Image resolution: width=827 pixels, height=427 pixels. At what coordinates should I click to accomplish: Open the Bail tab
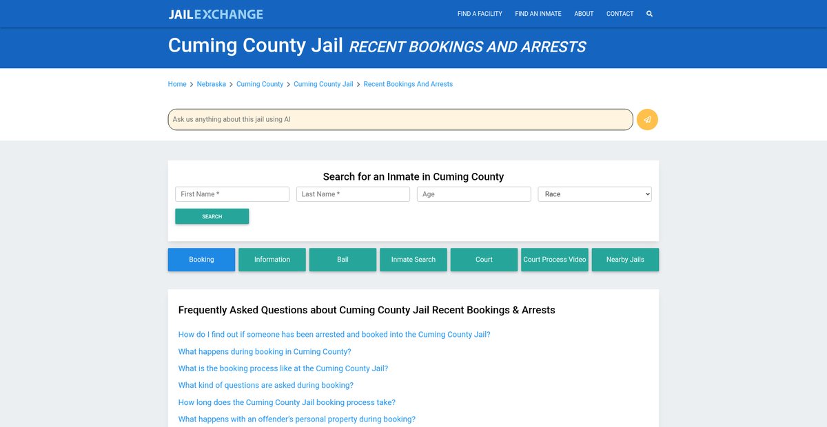pos(343,260)
